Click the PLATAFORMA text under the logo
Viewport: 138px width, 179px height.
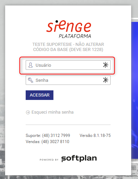pos(75,36)
